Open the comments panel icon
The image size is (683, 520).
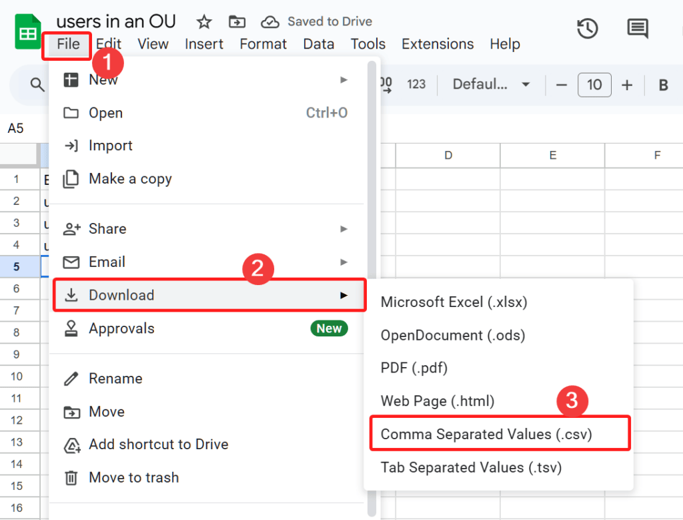tap(638, 29)
